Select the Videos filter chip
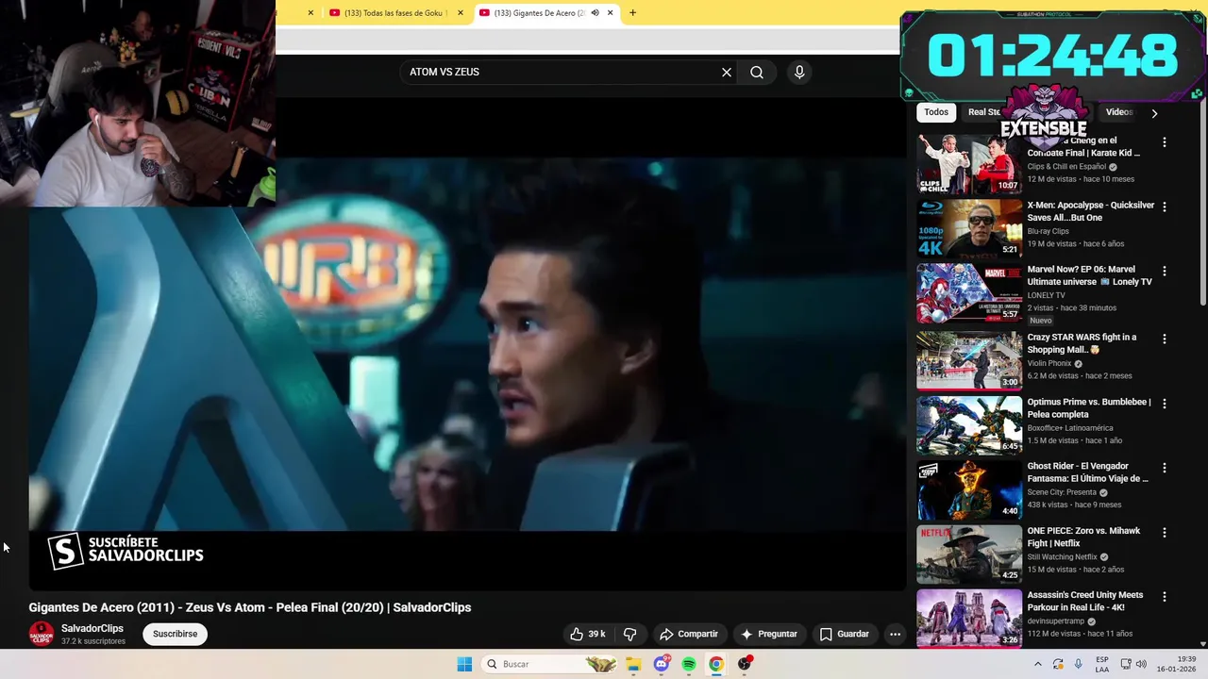Viewport: 1208px width, 679px height. [x=1118, y=112]
